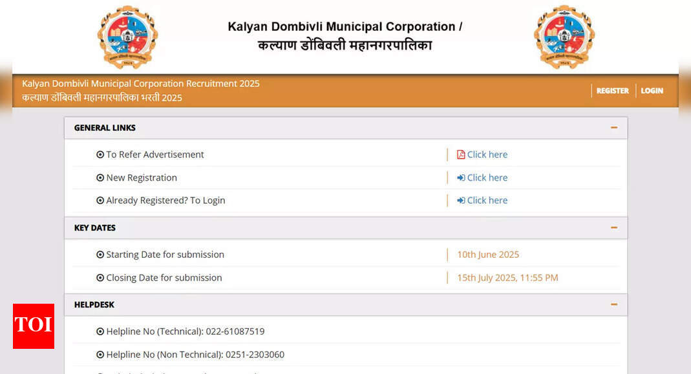The width and height of the screenshot is (691, 374).
Task: Click the right Kalyan Dombivli corporation logo
Action: click(x=564, y=37)
